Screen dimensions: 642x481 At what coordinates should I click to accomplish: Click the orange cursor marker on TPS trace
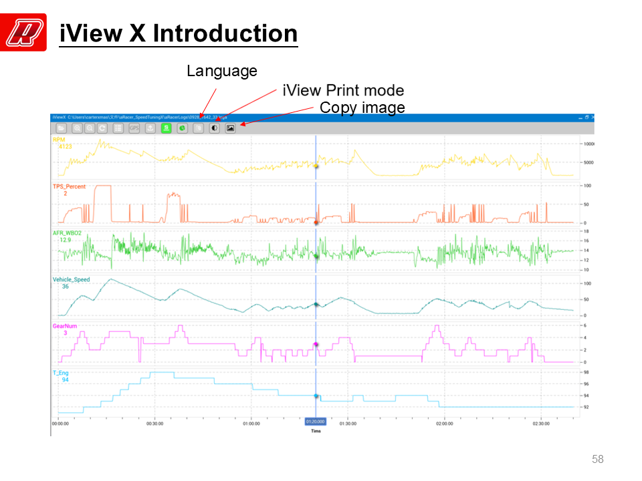click(316, 222)
